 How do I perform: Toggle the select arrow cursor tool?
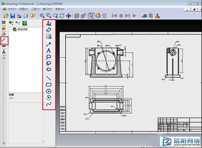(91, 16)
